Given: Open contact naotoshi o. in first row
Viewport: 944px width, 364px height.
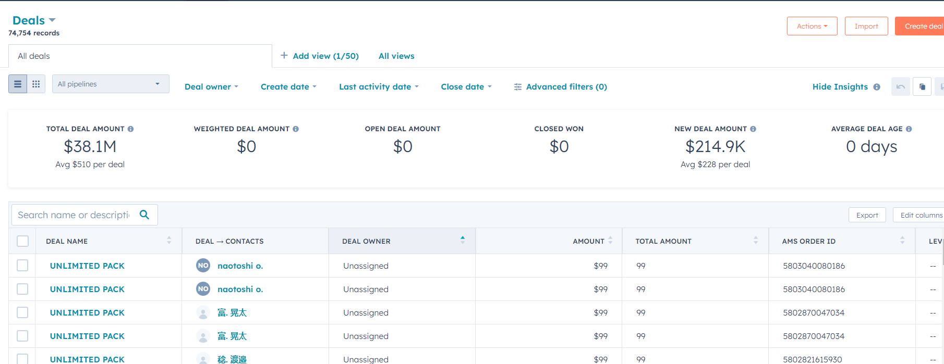Looking at the screenshot, I should tap(240, 266).
